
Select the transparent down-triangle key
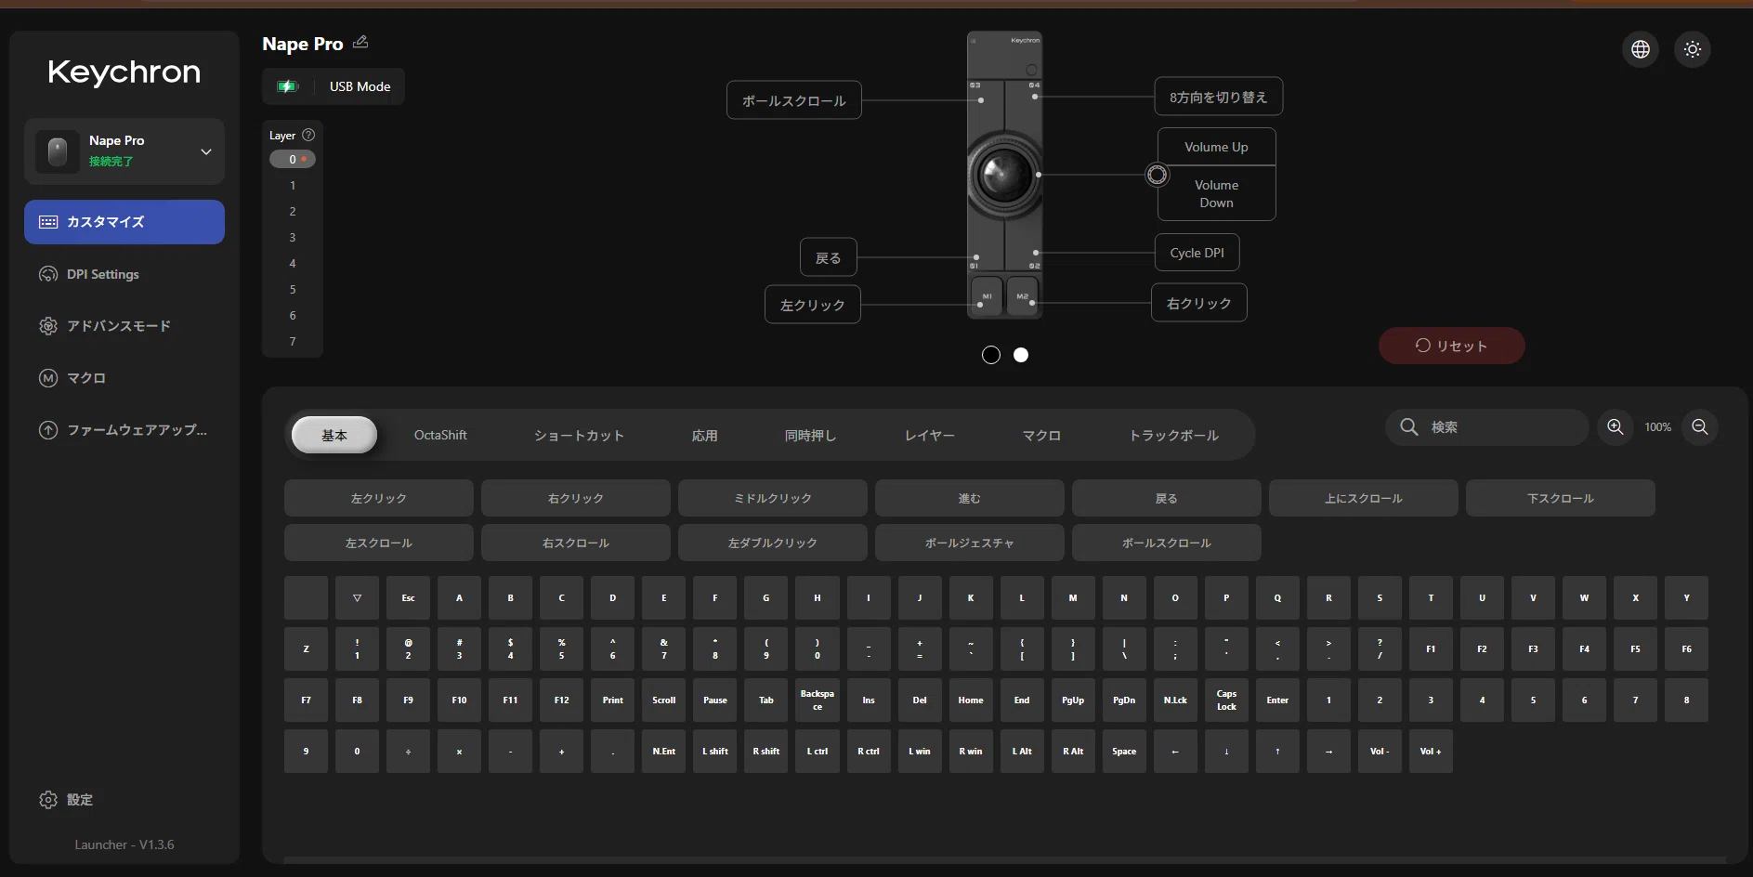coord(357,597)
